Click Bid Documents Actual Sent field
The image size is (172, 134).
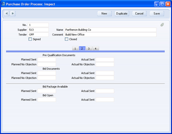[x=105, y=73]
